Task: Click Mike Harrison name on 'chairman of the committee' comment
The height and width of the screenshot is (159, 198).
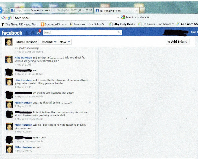Action: pyautogui.click(x=23, y=80)
